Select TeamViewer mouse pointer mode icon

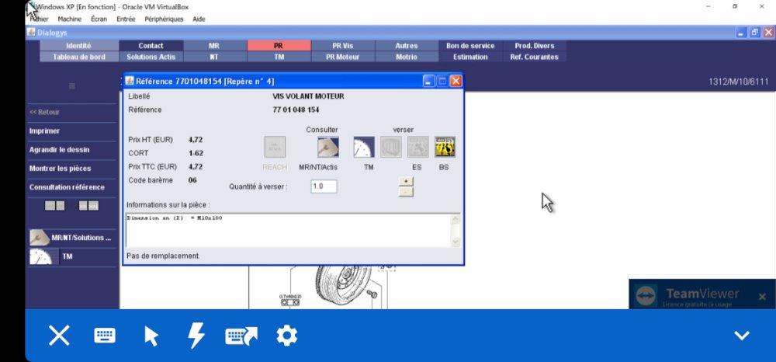click(151, 336)
